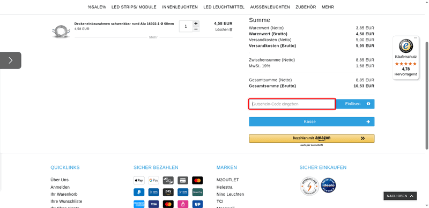Screen dimensions: 429x208
Task: Open the Anmelden link
Action: point(60,187)
